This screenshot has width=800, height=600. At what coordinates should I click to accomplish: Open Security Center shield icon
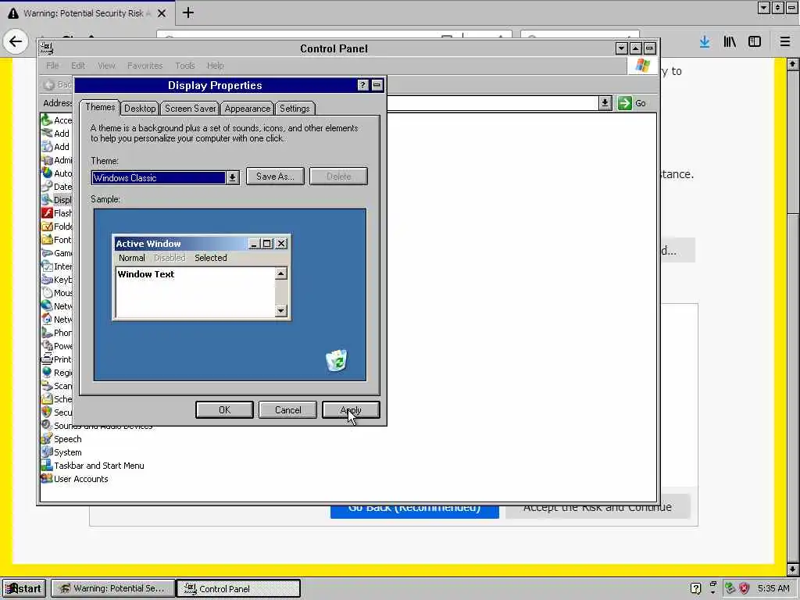tap(47, 412)
